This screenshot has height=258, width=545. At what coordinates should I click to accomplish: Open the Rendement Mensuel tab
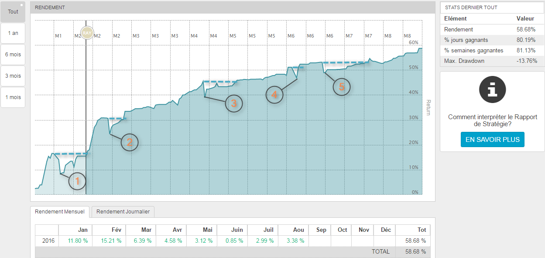point(60,212)
